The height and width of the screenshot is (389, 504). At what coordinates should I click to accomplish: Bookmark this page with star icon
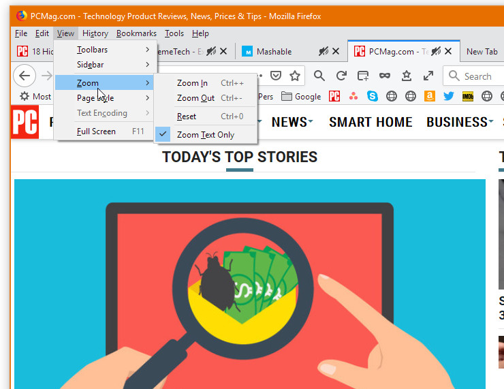tap(295, 76)
